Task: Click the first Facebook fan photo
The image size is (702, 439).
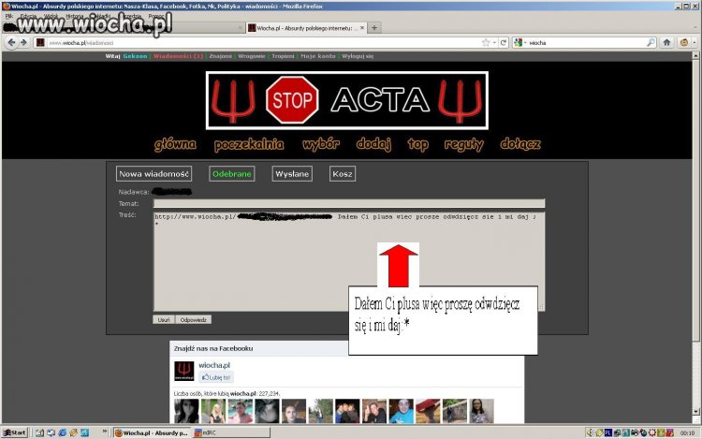Action: pos(186,411)
